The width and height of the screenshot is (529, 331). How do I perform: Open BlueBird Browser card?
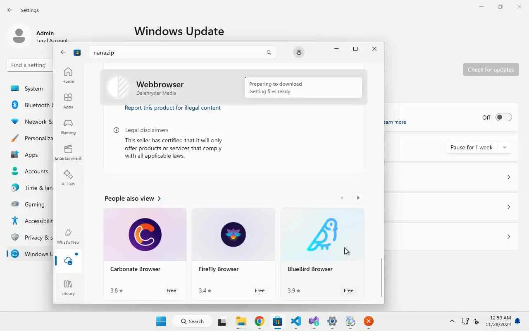(x=322, y=254)
